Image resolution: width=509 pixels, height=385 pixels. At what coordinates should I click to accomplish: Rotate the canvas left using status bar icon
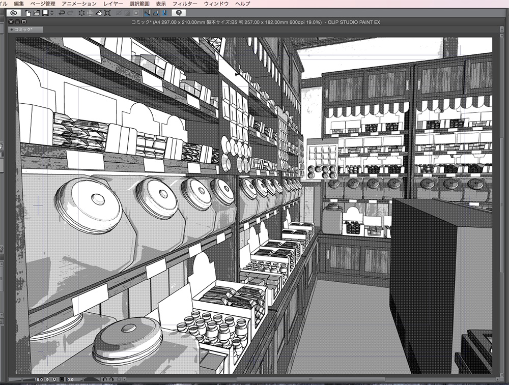pos(104,379)
